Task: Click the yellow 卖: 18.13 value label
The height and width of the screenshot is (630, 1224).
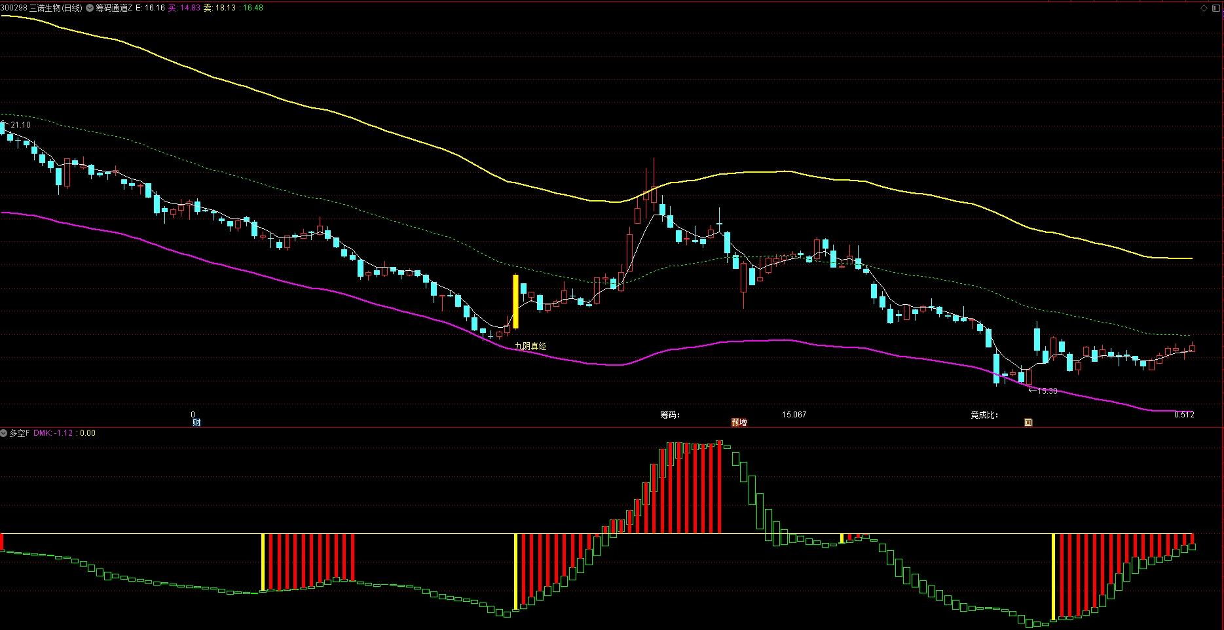Action: pyautogui.click(x=219, y=9)
